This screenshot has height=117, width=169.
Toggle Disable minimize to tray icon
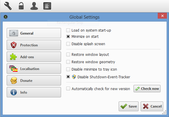68,69
